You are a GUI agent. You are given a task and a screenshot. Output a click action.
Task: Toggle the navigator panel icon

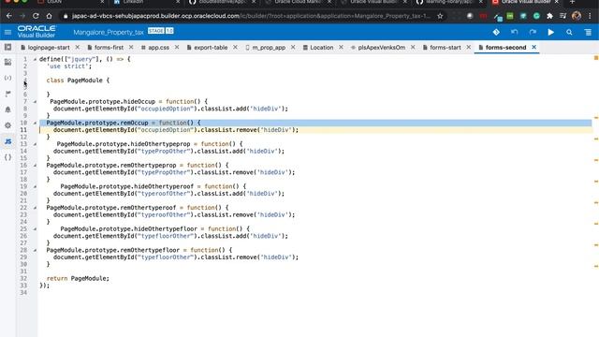[x=7, y=48]
